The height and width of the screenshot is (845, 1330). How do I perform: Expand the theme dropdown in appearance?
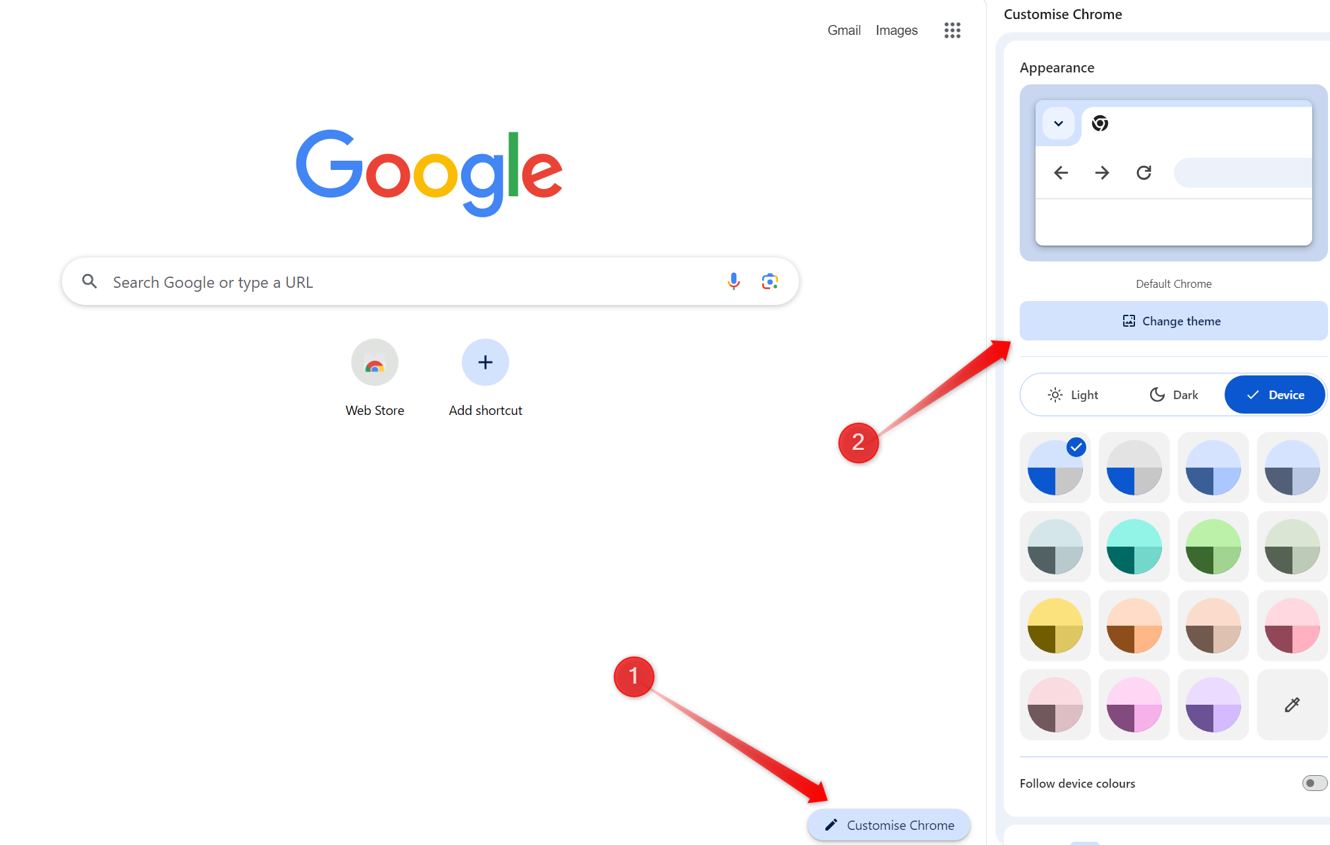(1057, 123)
